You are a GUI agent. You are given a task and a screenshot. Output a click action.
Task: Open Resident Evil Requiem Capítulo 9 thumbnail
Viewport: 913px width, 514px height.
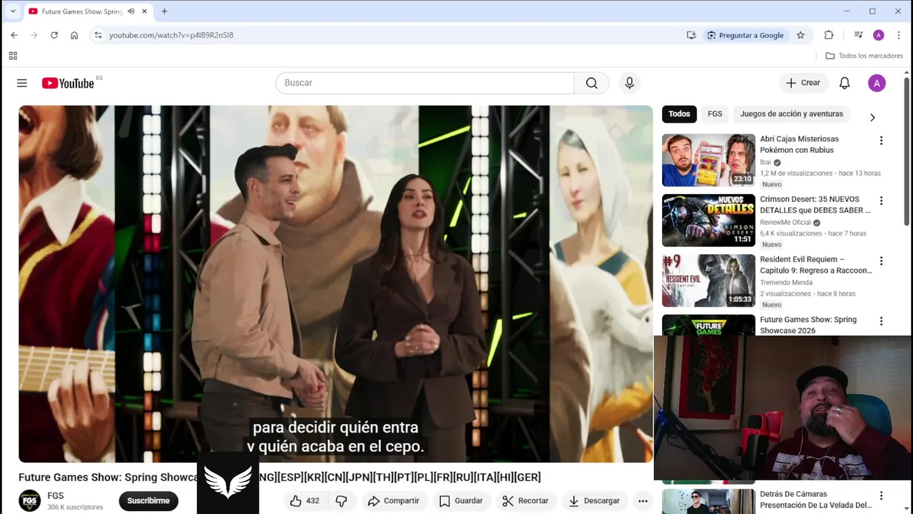[x=708, y=281]
